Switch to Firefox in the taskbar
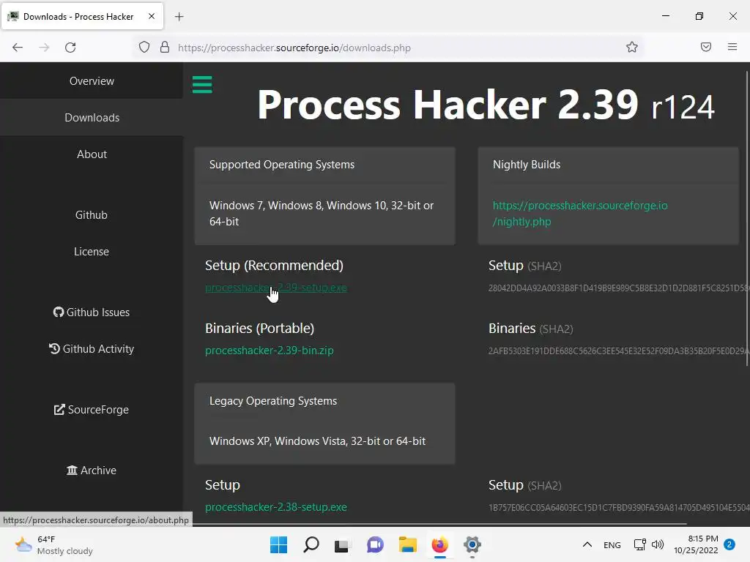 click(440, 544)
